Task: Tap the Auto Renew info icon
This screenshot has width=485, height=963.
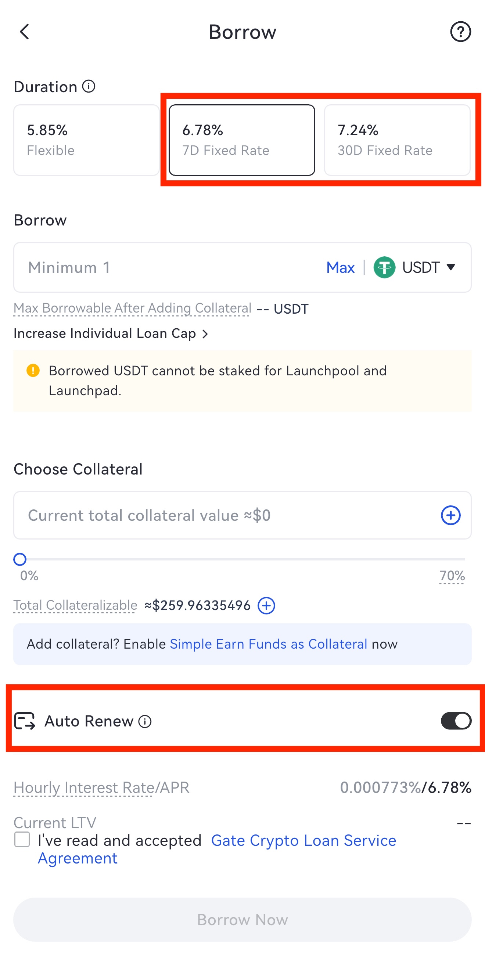Action: (x=145, y=721)
